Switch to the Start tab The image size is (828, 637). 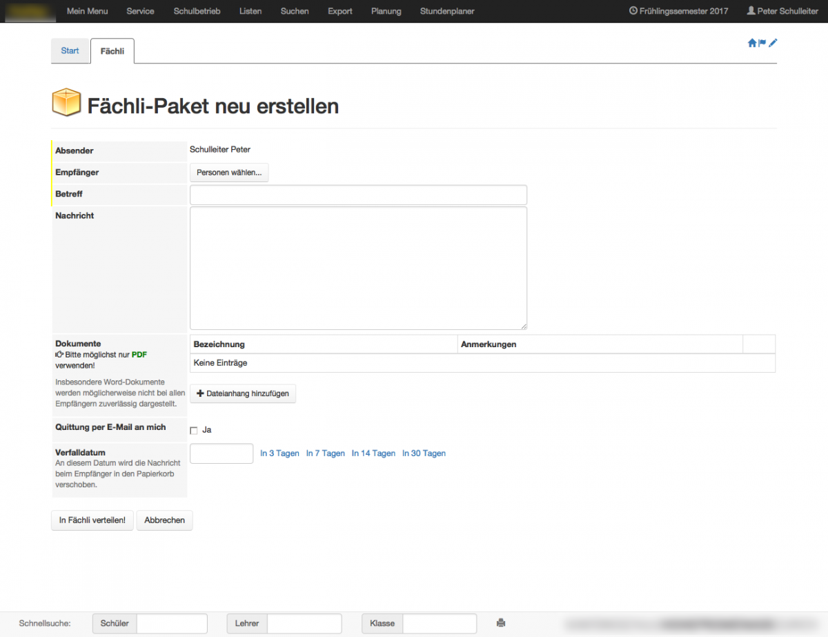pyautogui.click(x=70, y=51)
